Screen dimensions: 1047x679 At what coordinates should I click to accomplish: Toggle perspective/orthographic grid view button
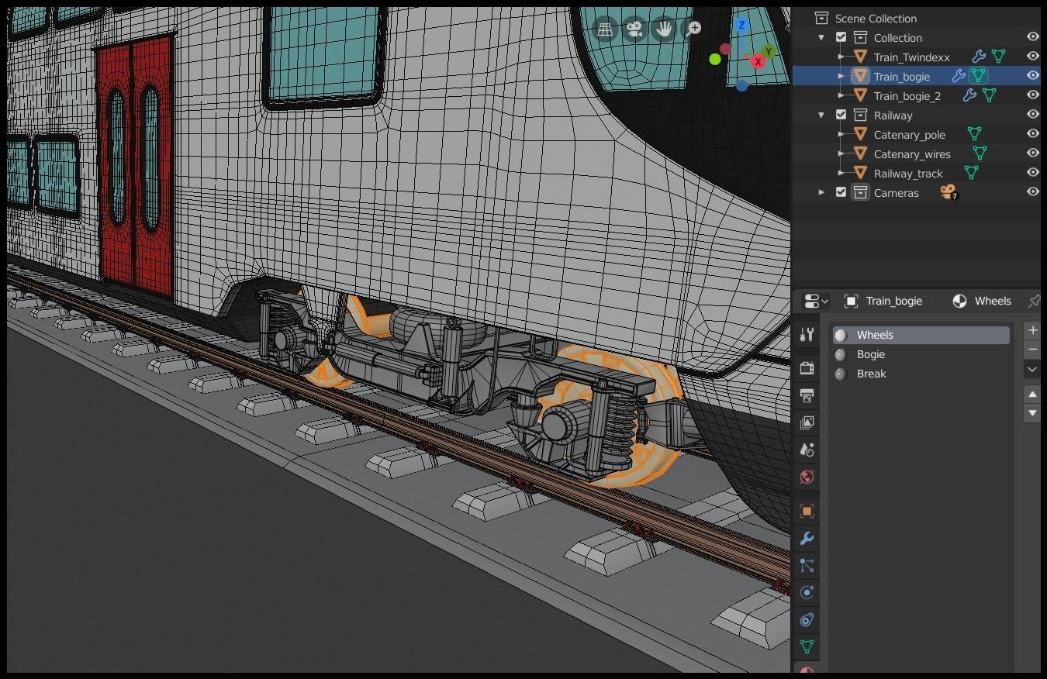605,29
